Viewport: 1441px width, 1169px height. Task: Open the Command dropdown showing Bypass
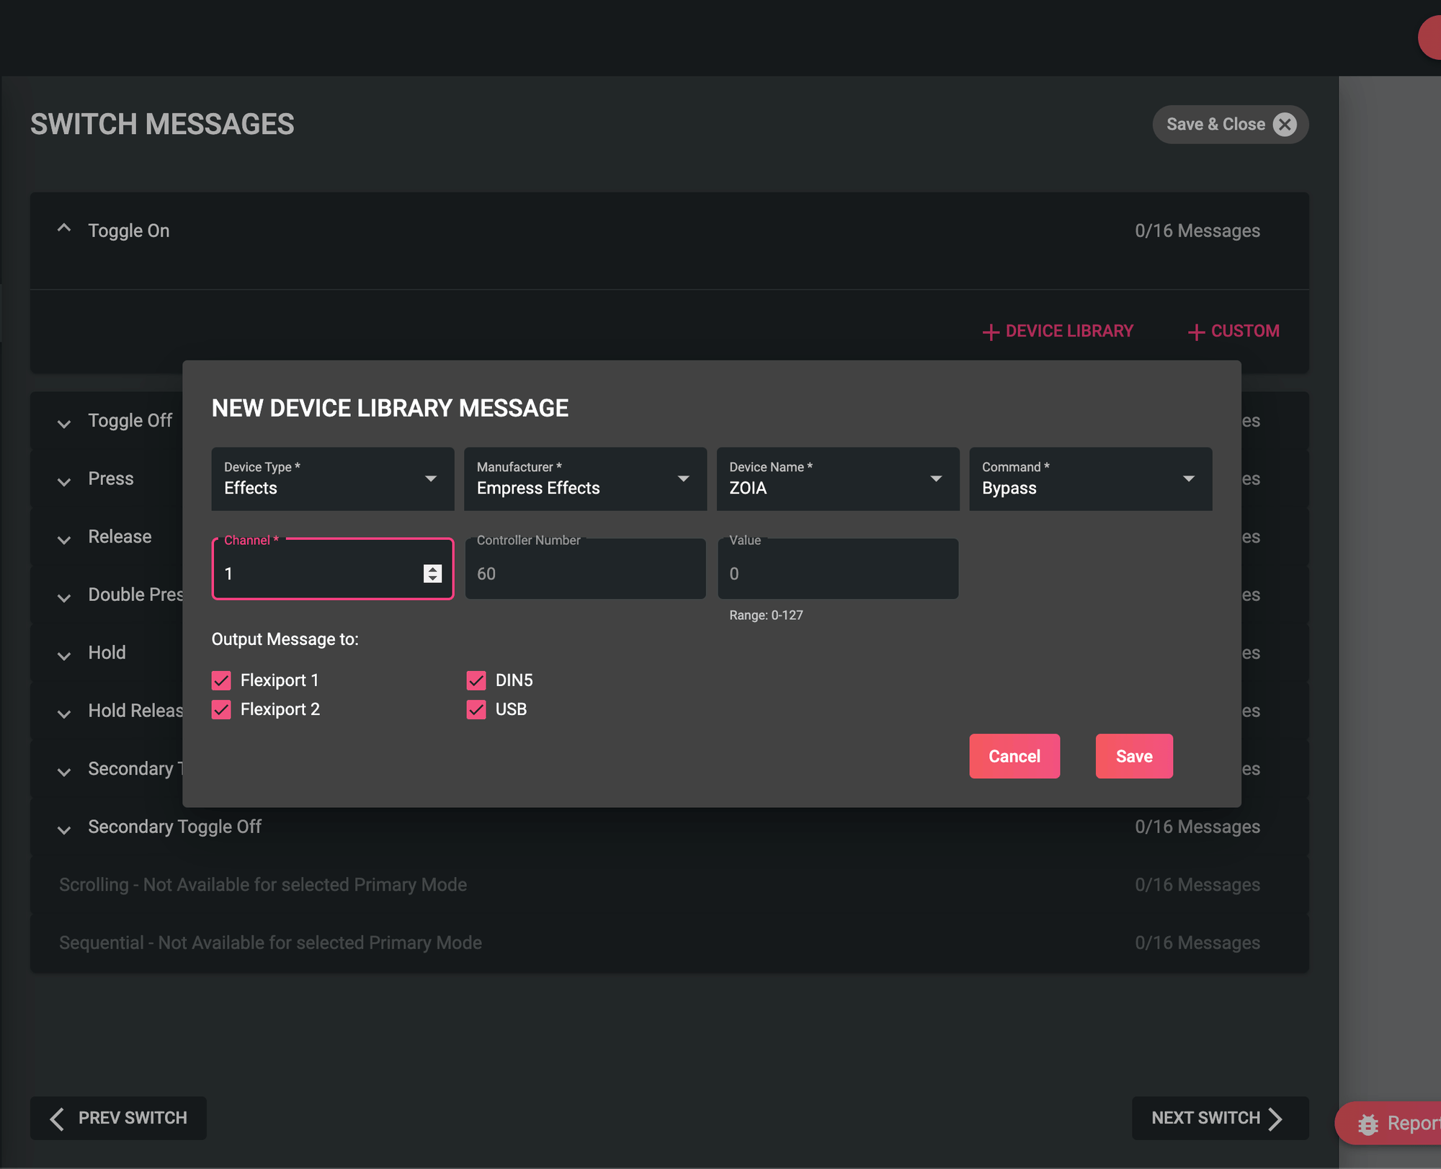(1089, 479)
